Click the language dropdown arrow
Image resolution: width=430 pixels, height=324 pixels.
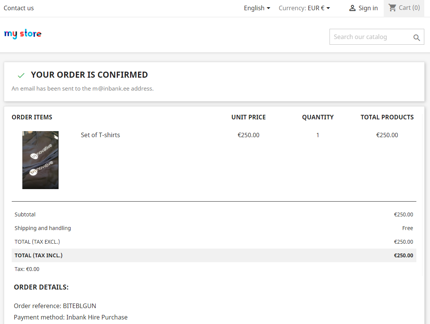click(268, 8)
